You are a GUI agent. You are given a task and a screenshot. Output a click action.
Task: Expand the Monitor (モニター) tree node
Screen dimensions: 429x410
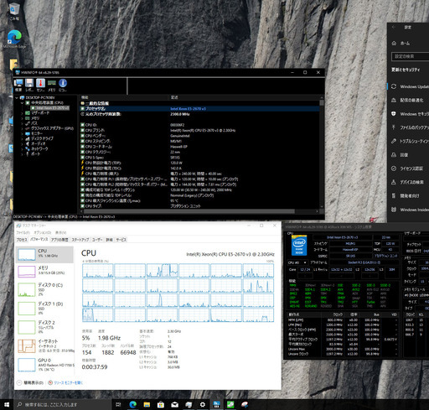tap(22, 133)
